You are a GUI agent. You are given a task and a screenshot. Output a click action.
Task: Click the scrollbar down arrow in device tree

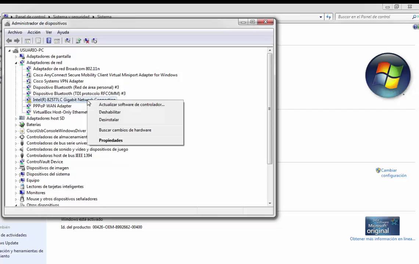tap(270, 203)
